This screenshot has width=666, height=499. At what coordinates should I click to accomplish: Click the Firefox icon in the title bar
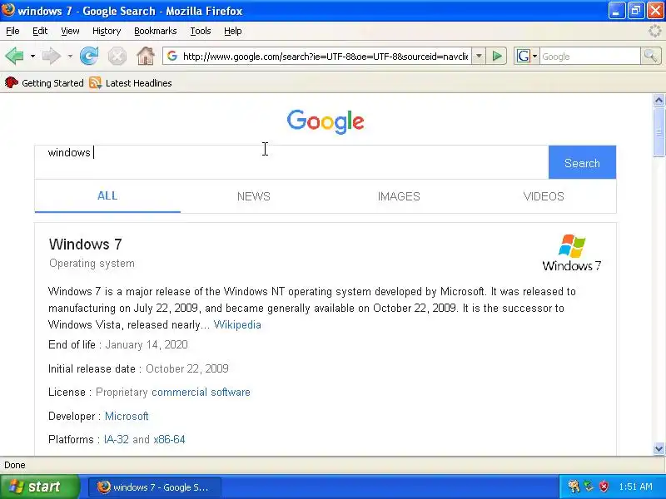point(7,10)
